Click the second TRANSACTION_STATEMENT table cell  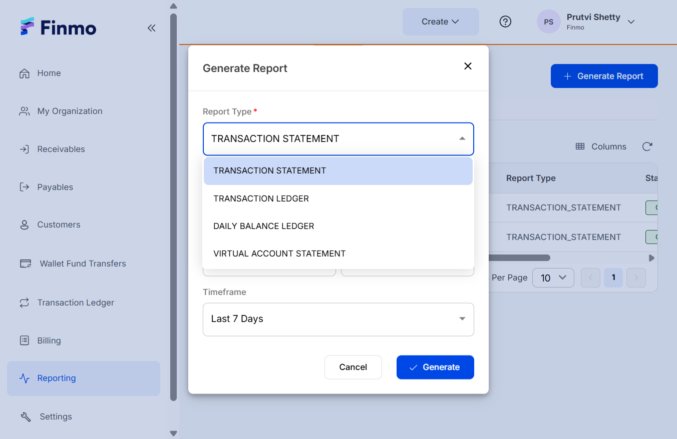(564, 237)
